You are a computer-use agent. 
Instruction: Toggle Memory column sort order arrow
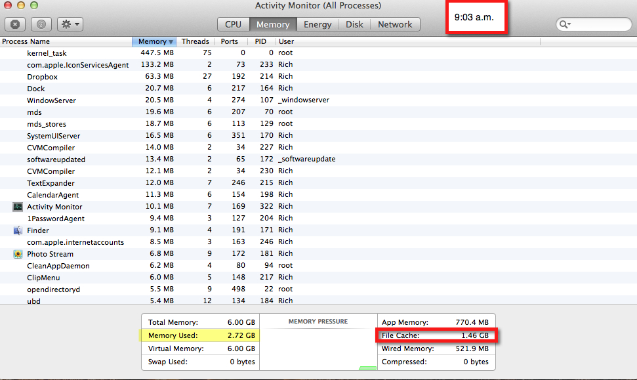click(x=171, y=42)
